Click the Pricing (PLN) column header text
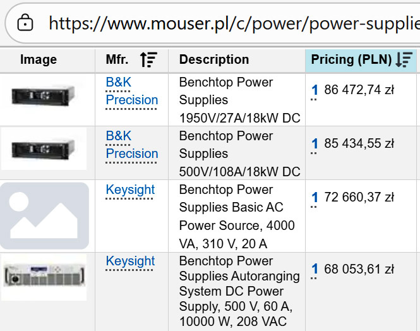The image size is (420, 331). (x=350, y=60)
